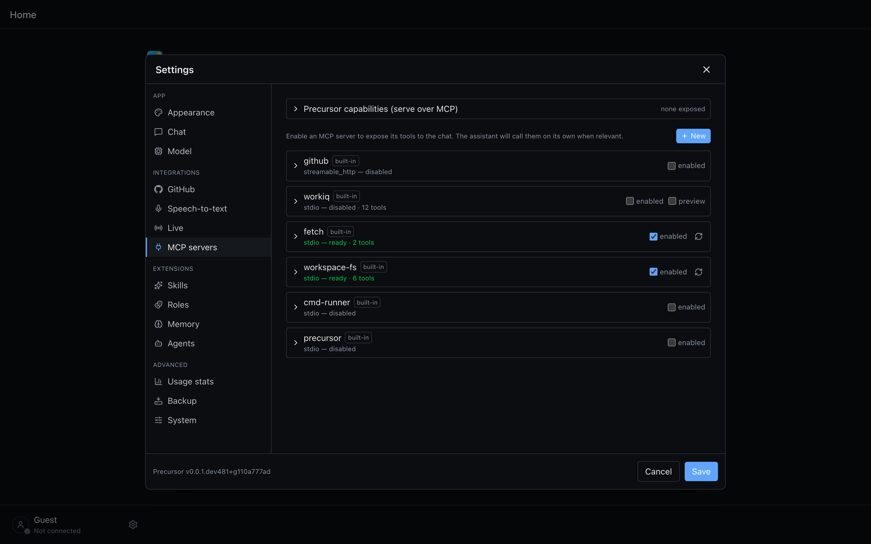The image size is (871, 544).
Task: Open settings via the gear icon
Action: coord(133,525)
